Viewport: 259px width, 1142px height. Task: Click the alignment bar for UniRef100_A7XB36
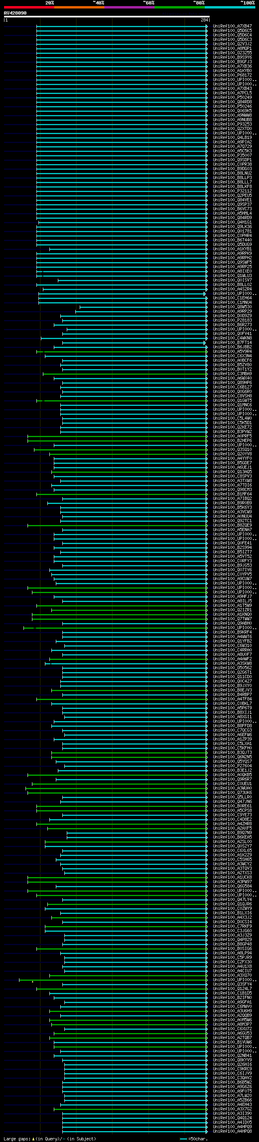pyautogui.click(x=122, y=66)
